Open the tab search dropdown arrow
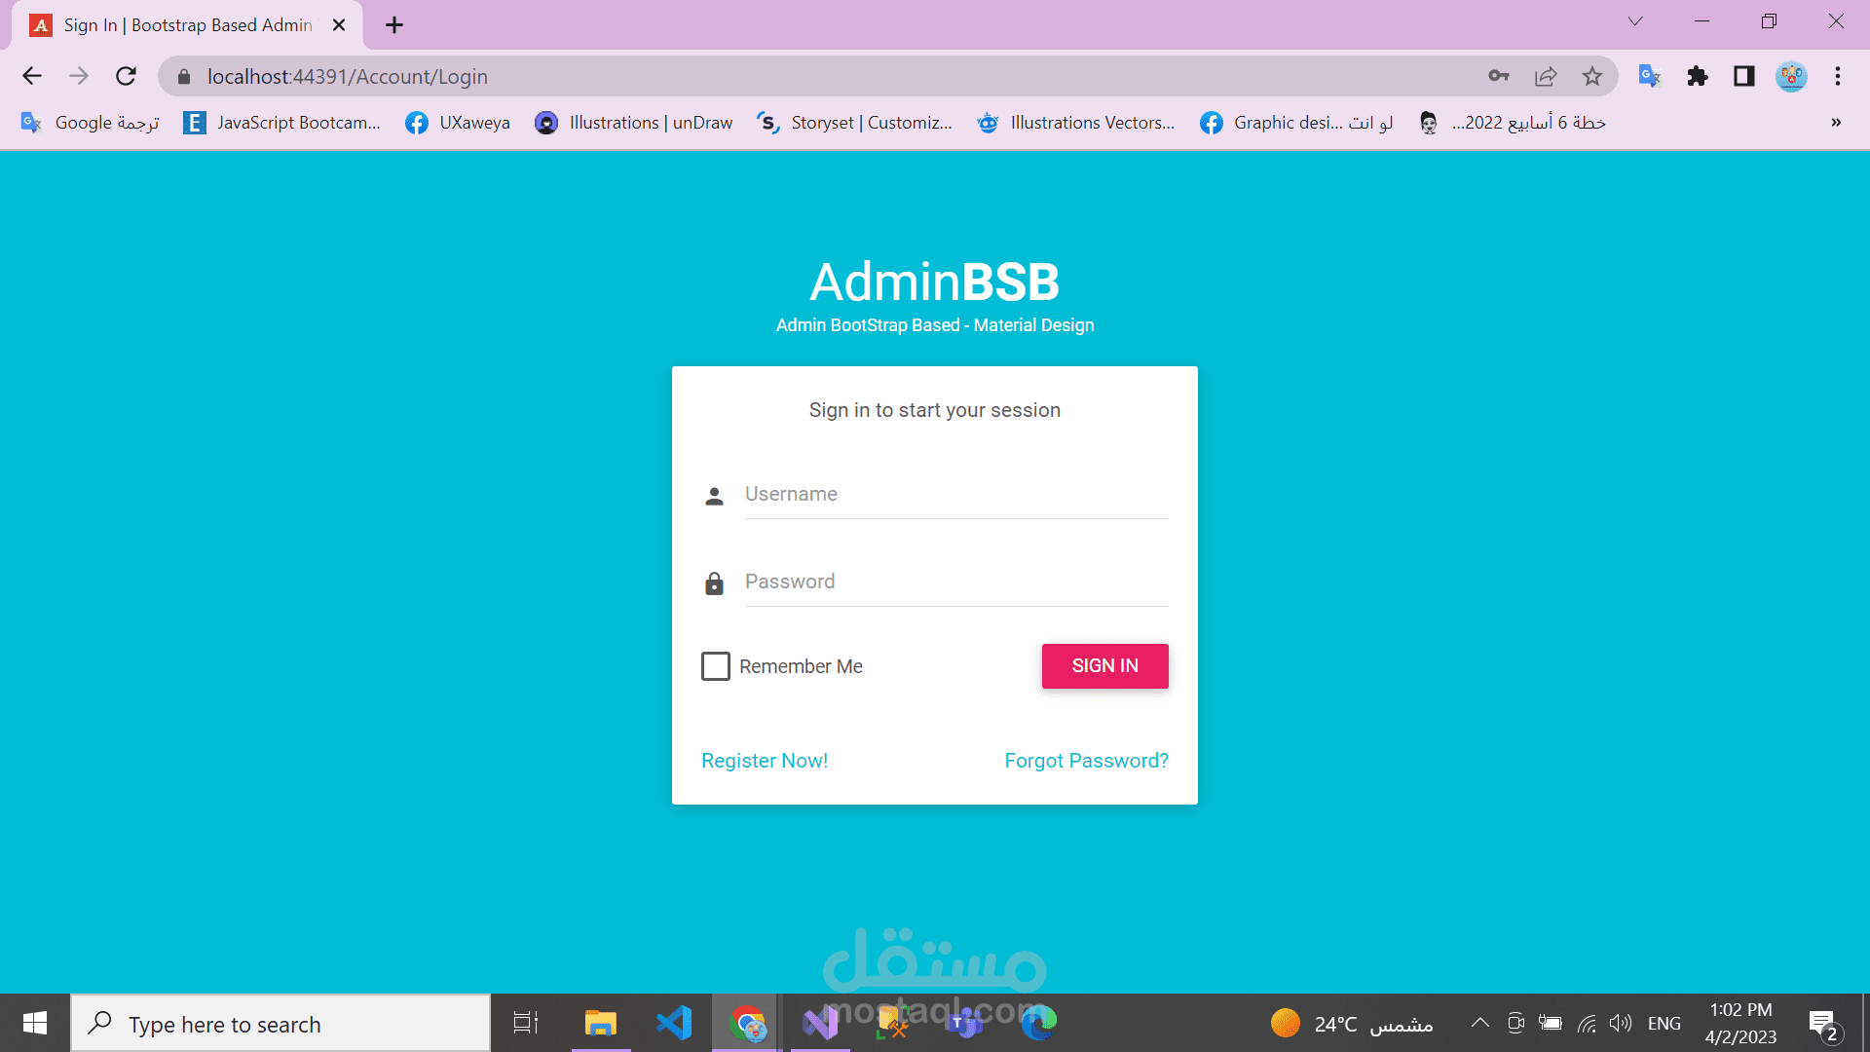This screenshot has width=1870, height=1052. coord(1635,21)
